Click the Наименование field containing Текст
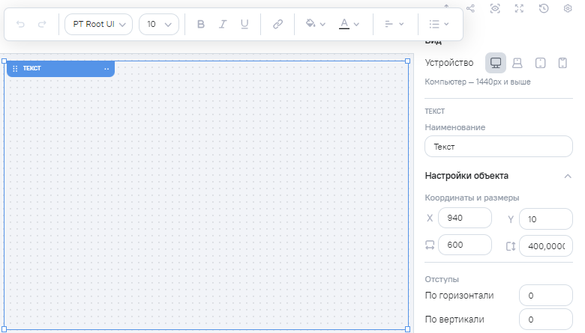The width and height of the screenshot is (585, 333). click(x=498, y=147)
